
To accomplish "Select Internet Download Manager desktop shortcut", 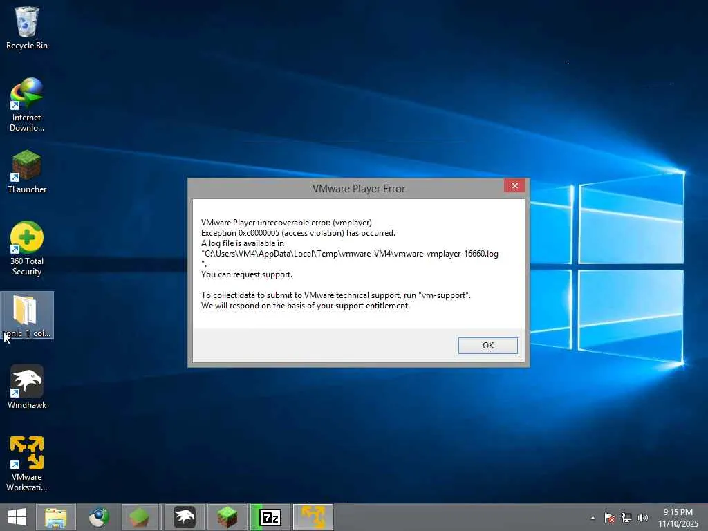I will tap(27, 105).
